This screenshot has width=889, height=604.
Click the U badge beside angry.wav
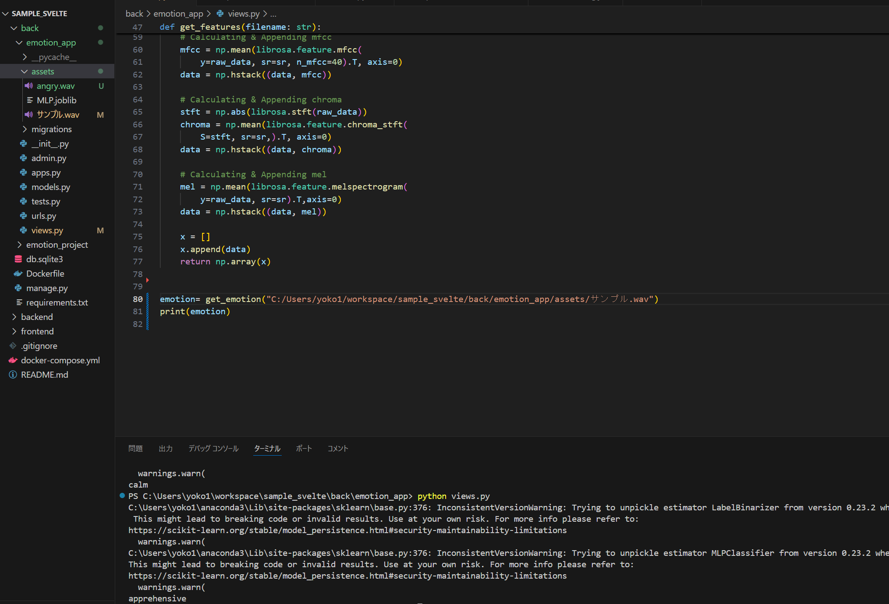point(101,86)
